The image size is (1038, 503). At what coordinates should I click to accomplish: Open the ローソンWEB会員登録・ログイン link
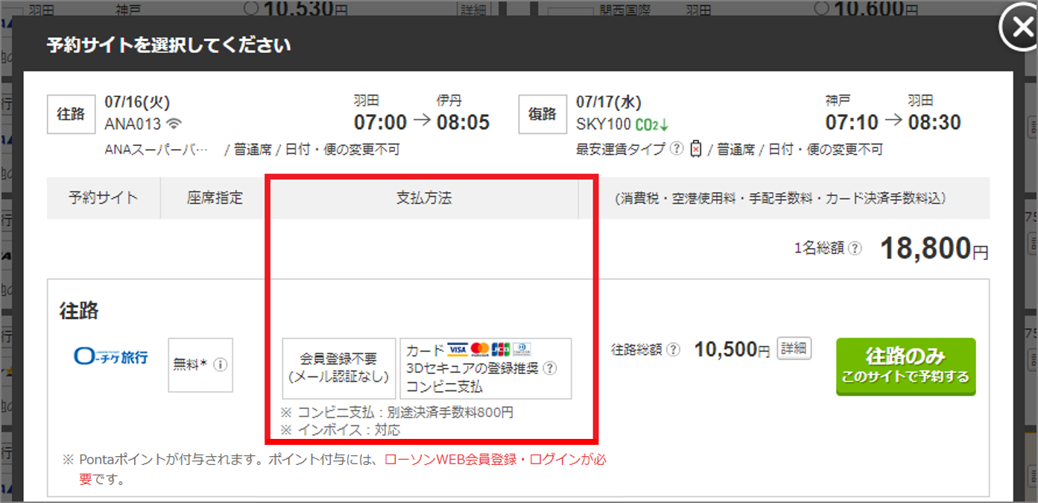(496, 460)
